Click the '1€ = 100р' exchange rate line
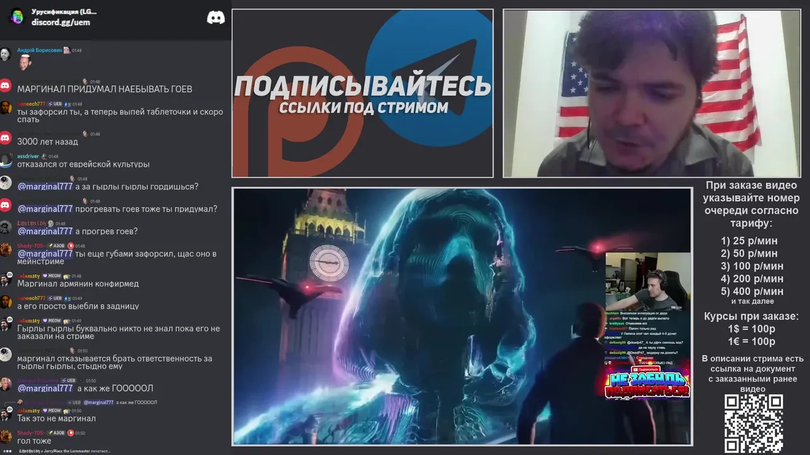The width and height of the screenshot is (810, 455). click(x=751, y=341)
